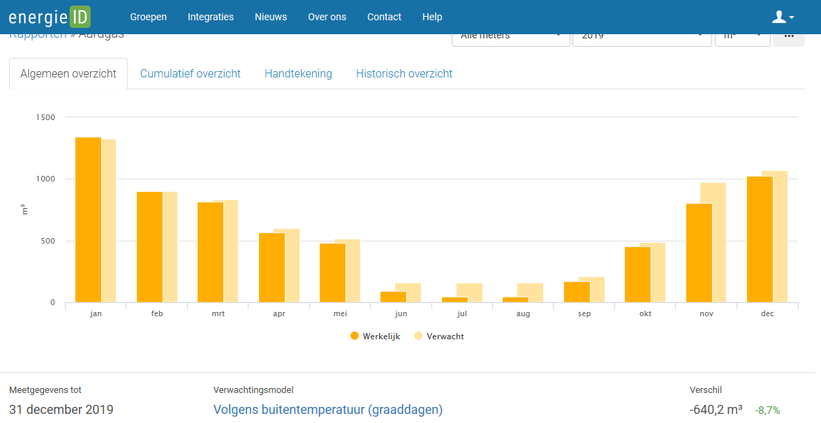Click the Werkelijk bar for jan
This screenshot has height=423, width=821.
pos(89,220)
